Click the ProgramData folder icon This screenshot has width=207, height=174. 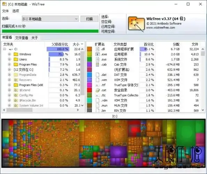coord(16,75)
